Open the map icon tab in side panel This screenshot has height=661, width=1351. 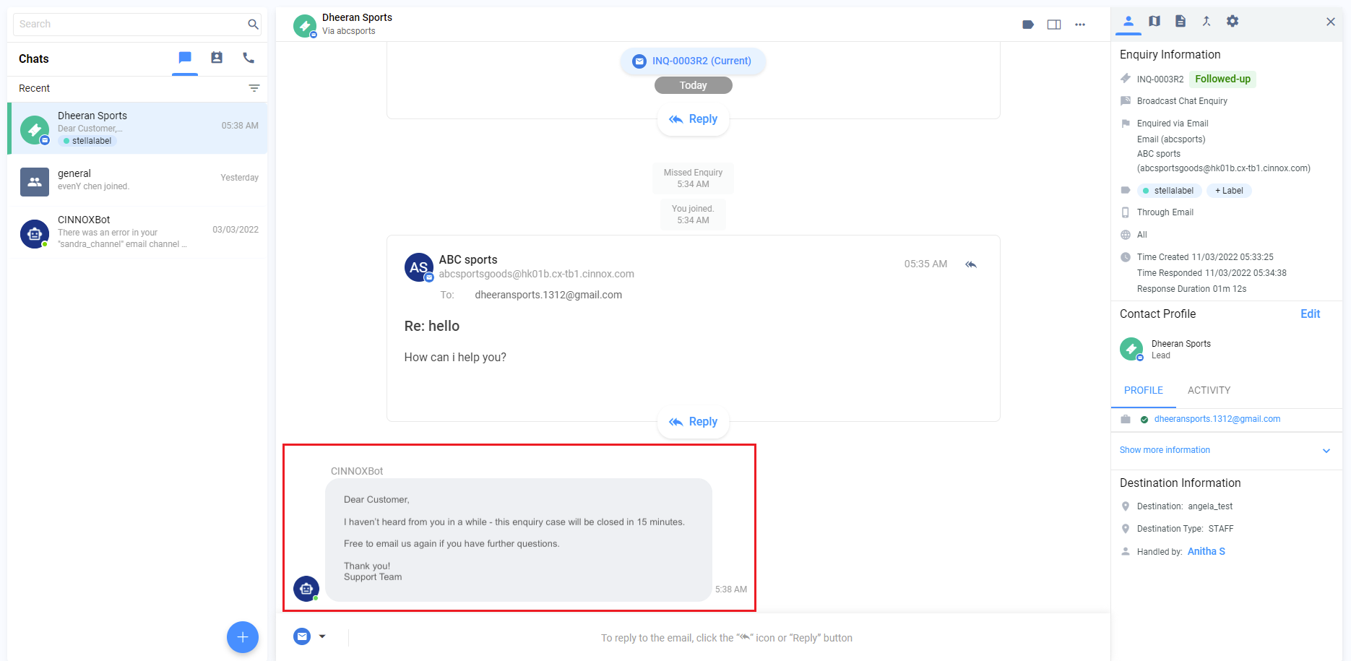[x=1154, y=22]
